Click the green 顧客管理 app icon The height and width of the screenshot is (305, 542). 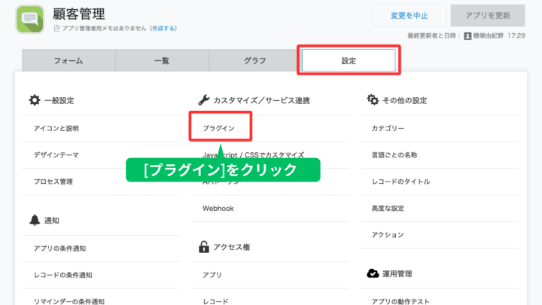coord(29,20)
